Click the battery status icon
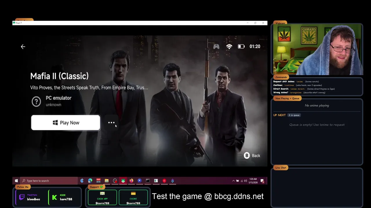The height and width of the screenshot is (208, 371). [x=241, y=47]
